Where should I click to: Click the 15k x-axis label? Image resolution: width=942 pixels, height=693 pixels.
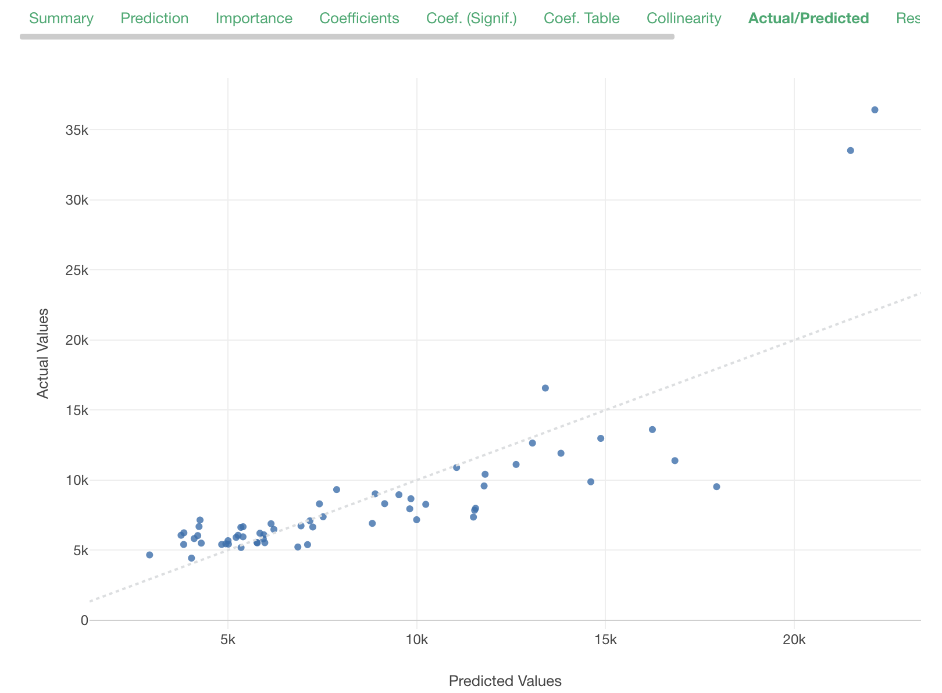[605, 640]
